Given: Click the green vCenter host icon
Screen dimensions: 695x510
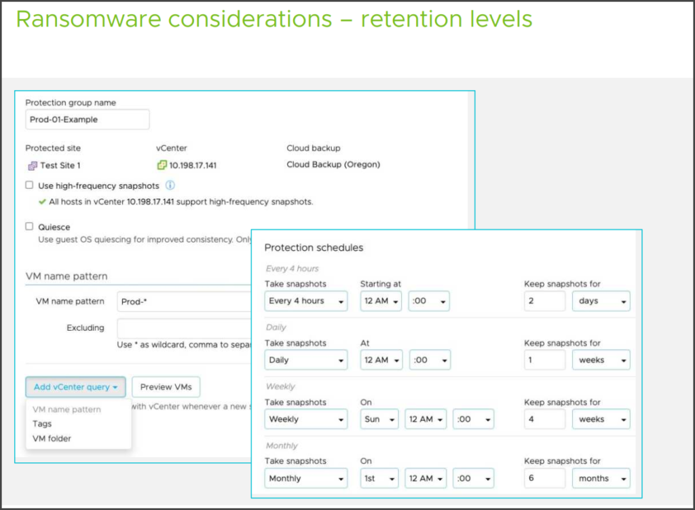Looking at the screenshot, I should coord(162,165).
